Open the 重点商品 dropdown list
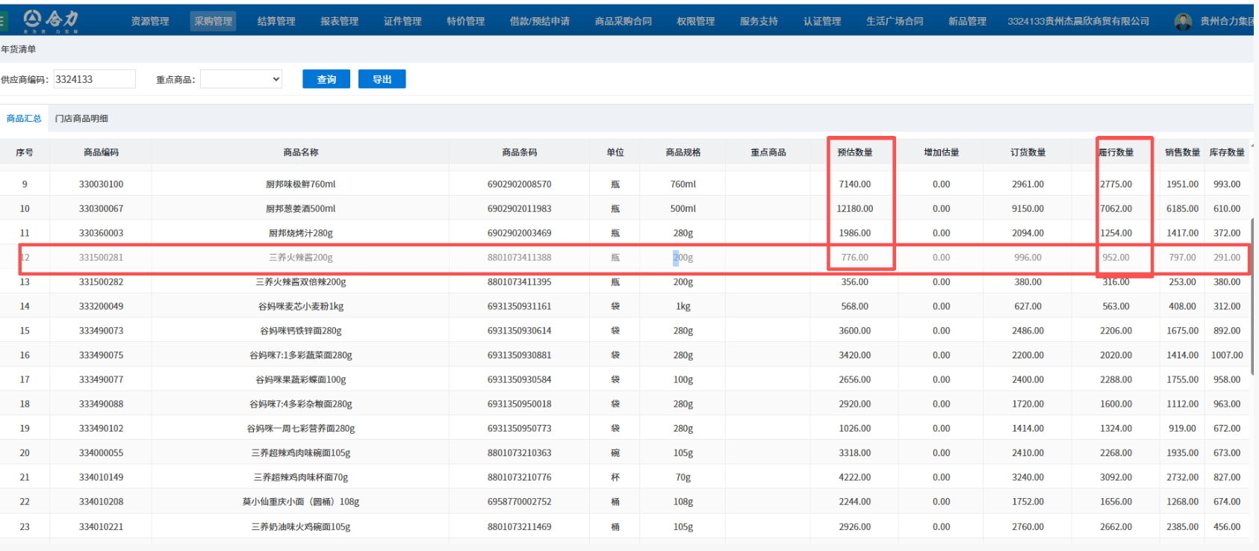1259x551 pixels. 240,79
